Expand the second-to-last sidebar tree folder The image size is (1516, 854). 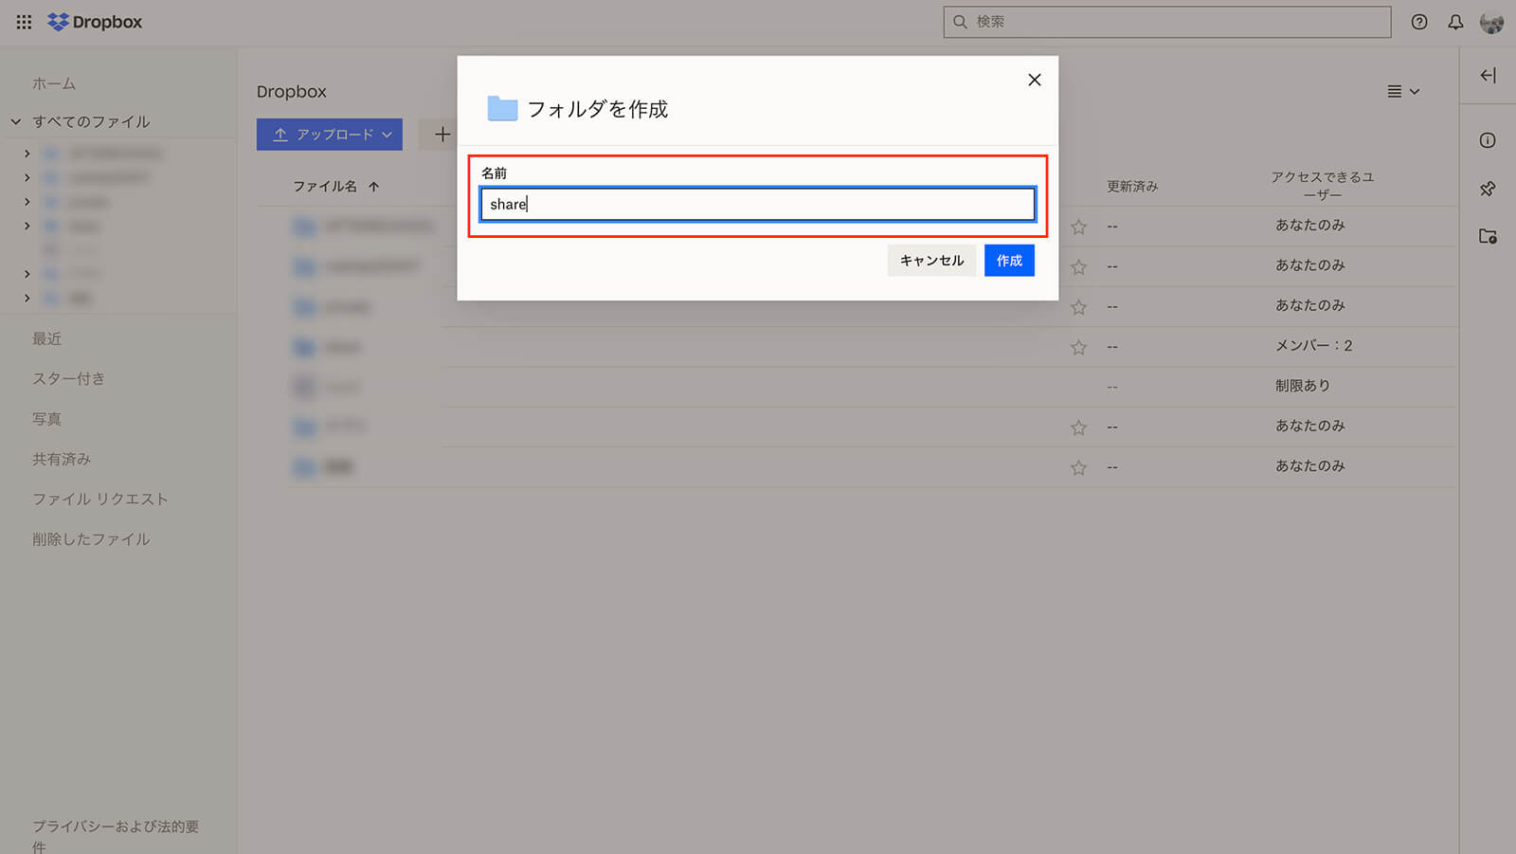[27, 274]
